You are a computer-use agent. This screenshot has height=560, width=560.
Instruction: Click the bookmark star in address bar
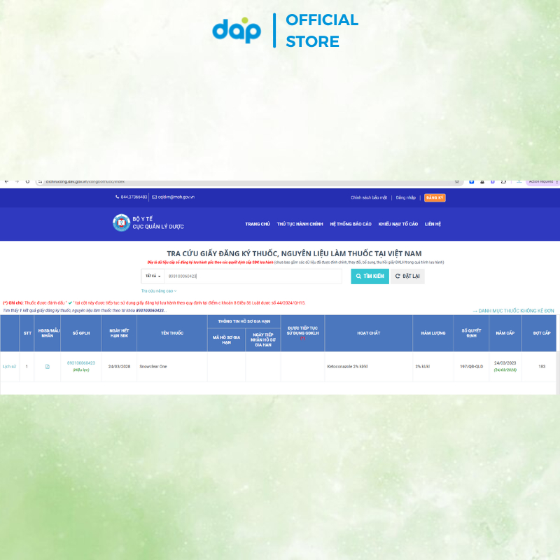[457, 181]
